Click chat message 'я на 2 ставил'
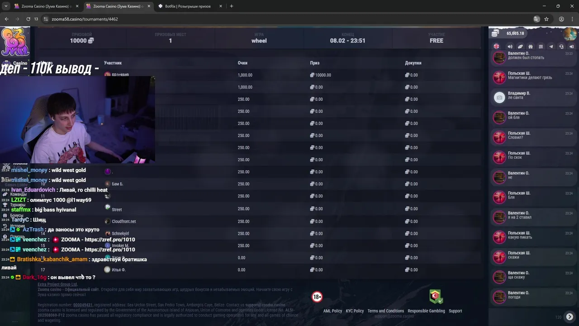The width and height of the screenshot is (579, 326). tap(520, 217)
